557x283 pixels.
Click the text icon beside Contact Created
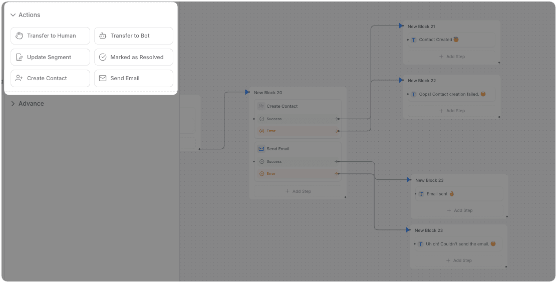414,40
